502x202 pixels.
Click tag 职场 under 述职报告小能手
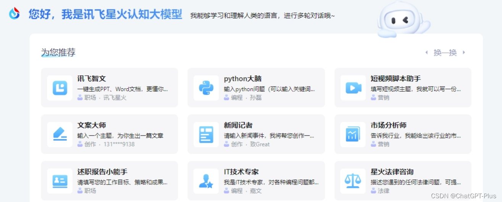click(x=90, y=191)
